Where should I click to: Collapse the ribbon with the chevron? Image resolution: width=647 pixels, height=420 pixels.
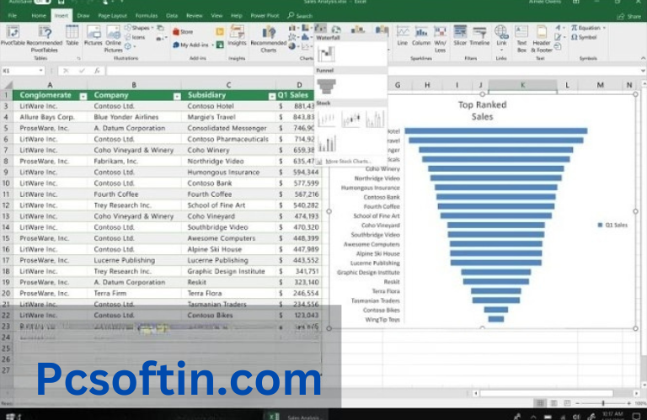pos(643,58)
